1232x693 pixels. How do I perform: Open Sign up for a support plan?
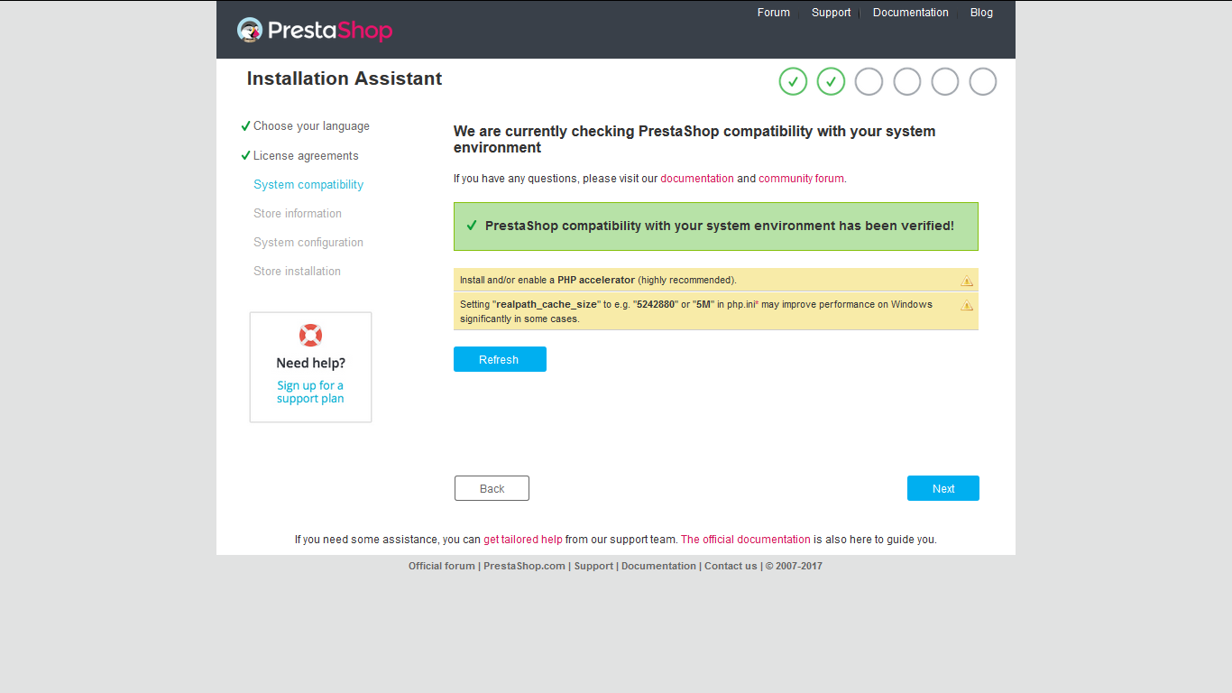pyautogui.click(x=310, y=392)
